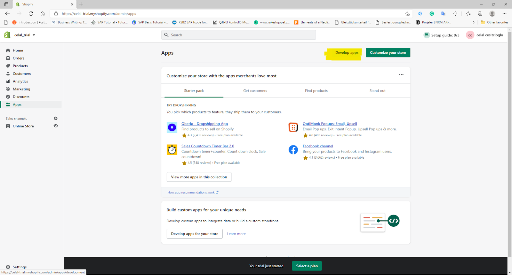Open the celal cesitcioglu account menu

tap(484, 35)
